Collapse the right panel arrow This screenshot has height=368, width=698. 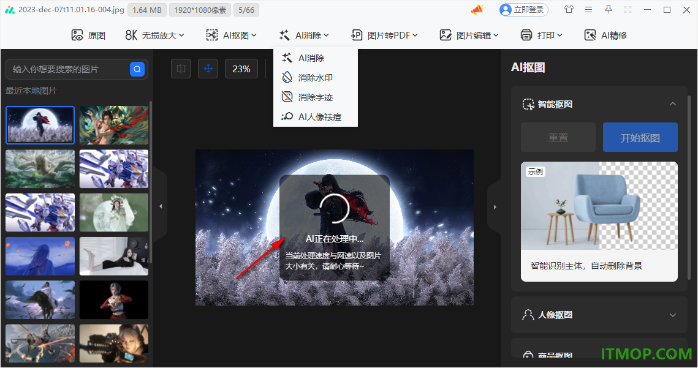pos(495,207)
